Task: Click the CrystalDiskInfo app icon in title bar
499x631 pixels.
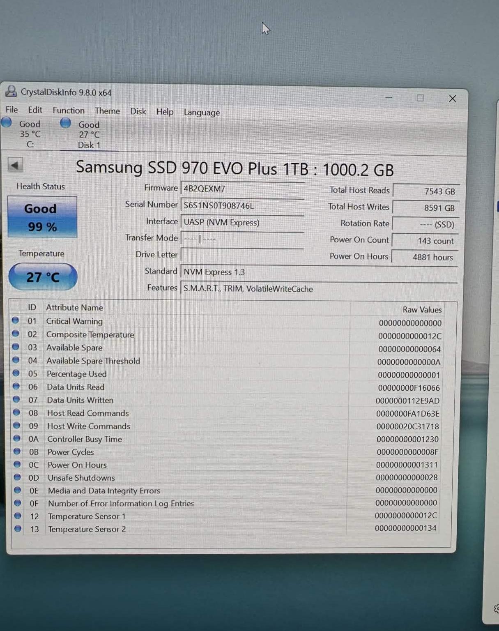Action: (x=11, y=91)
